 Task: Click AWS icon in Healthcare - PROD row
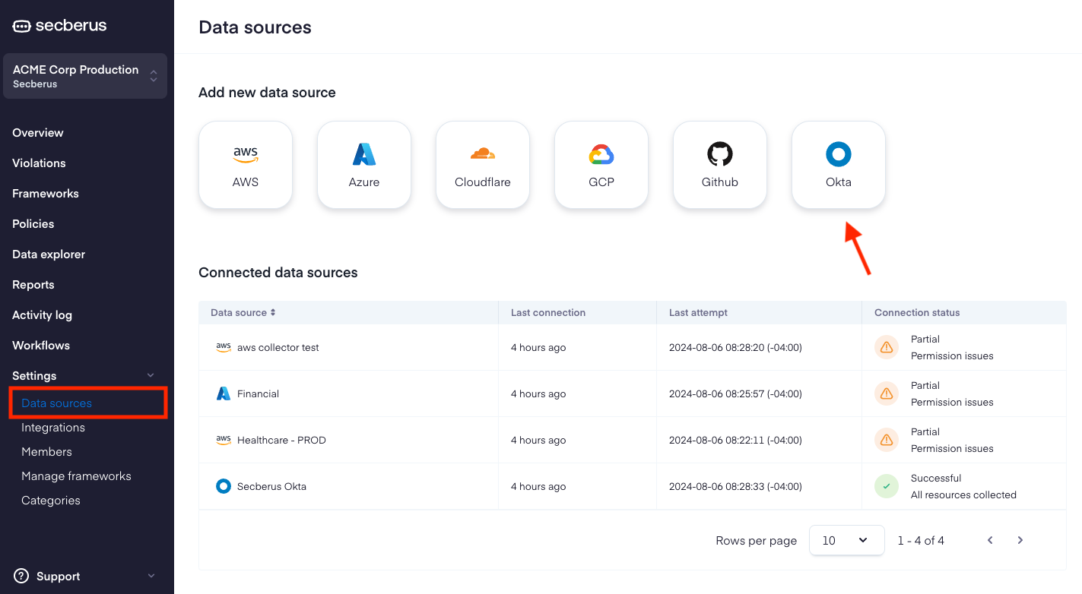click(x=224, y=440)
